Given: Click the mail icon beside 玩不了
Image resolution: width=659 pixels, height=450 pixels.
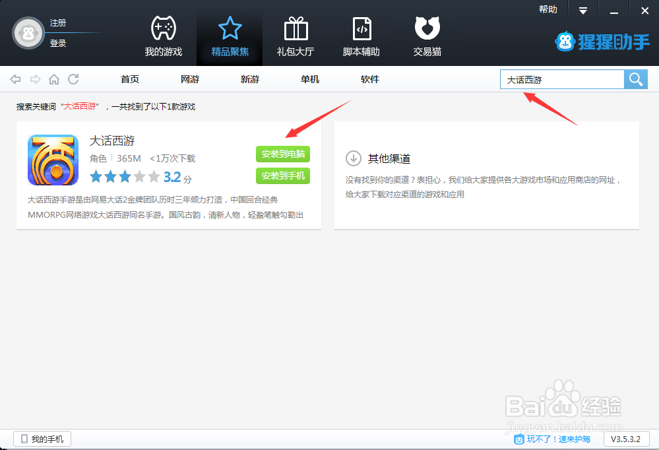Looking at the screenshot, I should tap(519, 439).
